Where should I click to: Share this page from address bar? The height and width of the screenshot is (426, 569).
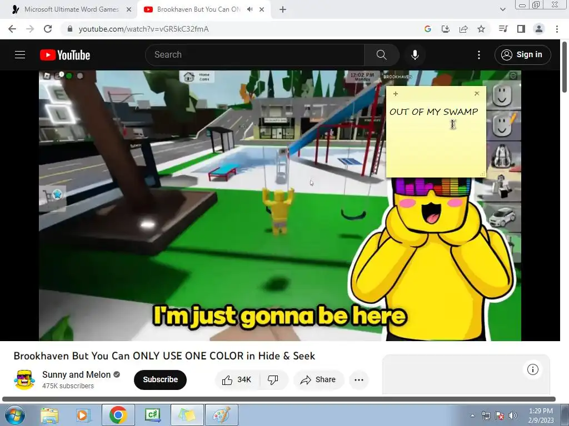pos(463,29)
